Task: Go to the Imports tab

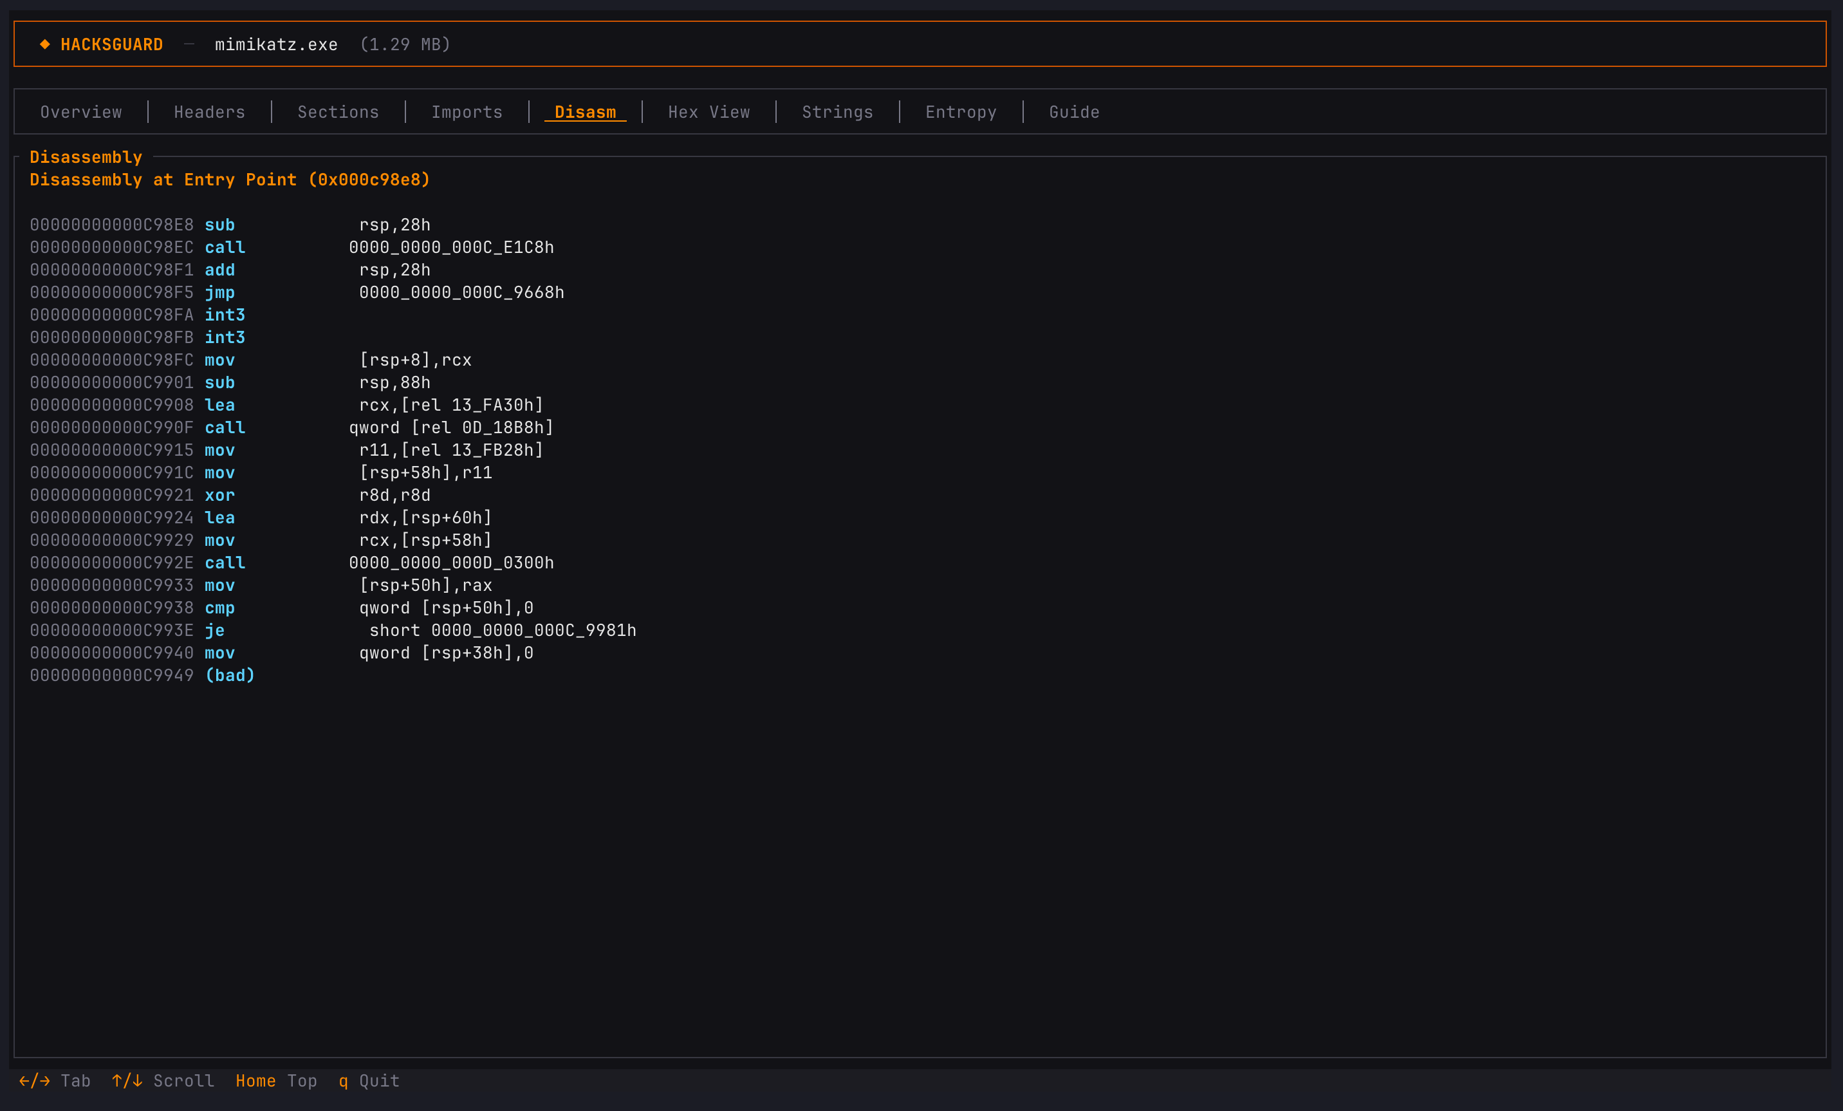Action: pos(467,112)
